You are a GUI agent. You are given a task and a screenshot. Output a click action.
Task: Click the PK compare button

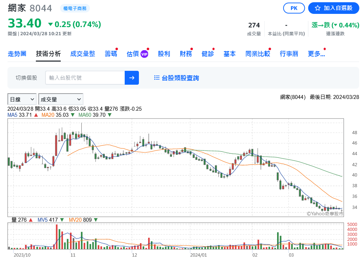point(294,8)
